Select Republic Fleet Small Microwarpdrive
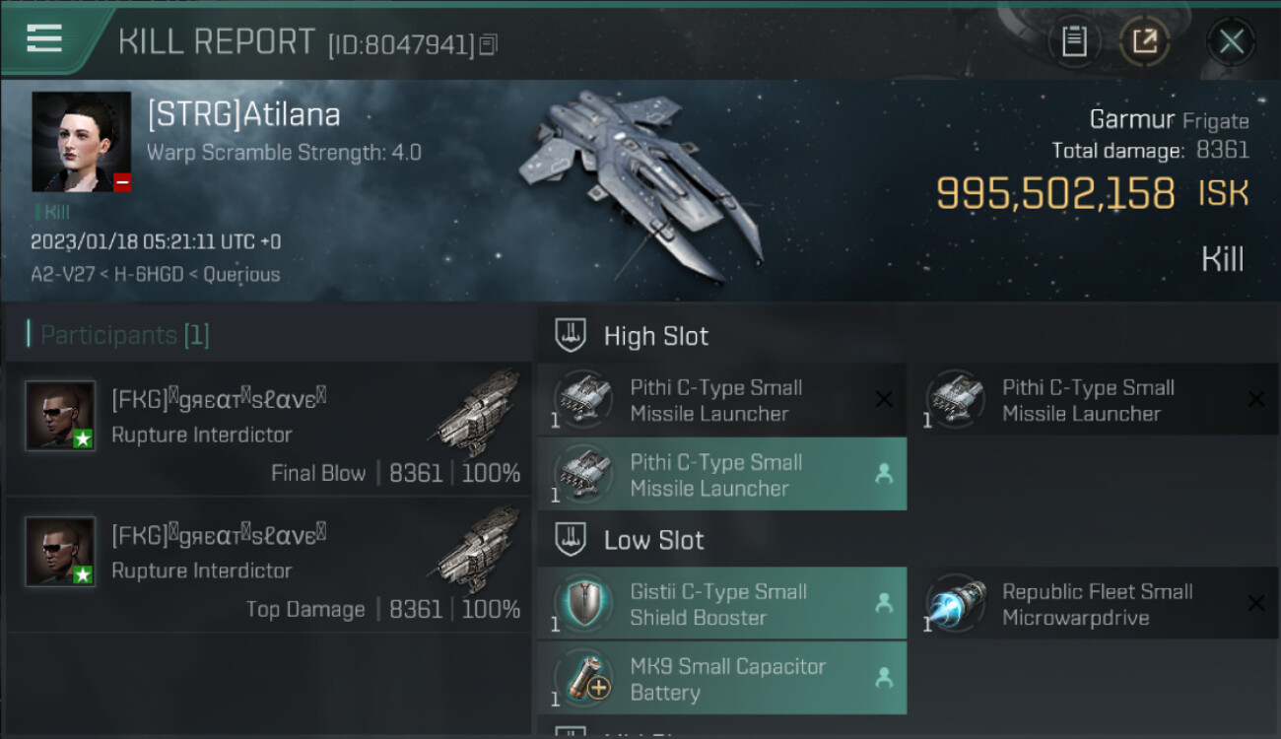1281x739 pixels. tap(1095, 603)
